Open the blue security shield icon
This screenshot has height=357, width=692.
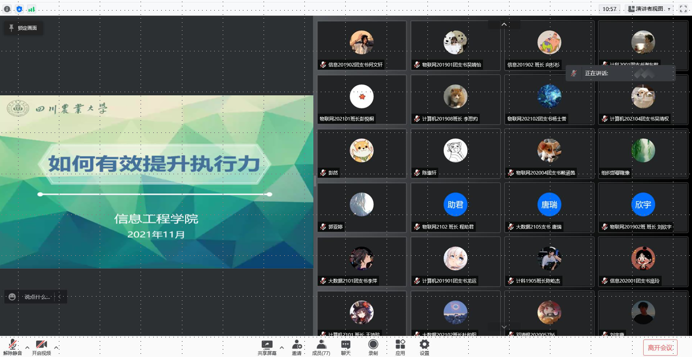point(20,9)
